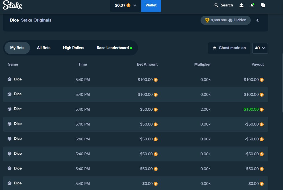
Task: Open the chat panel icon
Action: pos(263,5)
